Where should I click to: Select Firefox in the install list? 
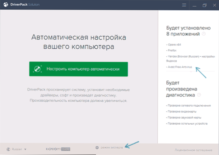coord(171,50)
